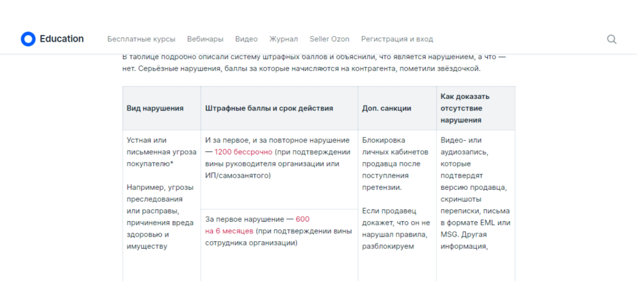Viewport: 637px width, 281px height.
Task: Go to Журнал
Action: click(283, 39)
